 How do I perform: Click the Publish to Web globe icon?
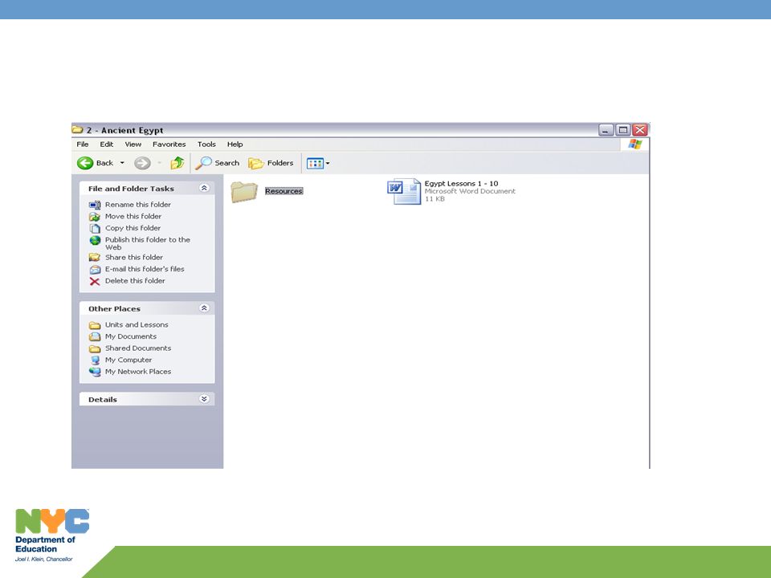95,240
